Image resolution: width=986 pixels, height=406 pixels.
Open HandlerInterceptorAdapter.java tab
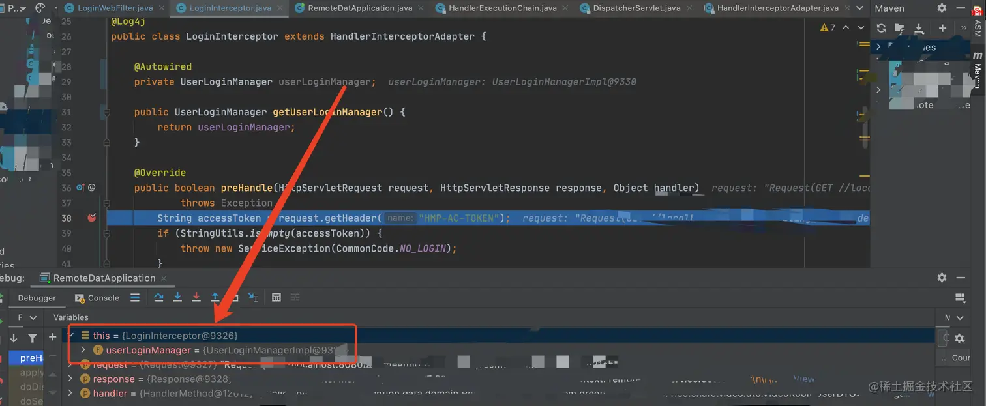(x=777, y=8)
